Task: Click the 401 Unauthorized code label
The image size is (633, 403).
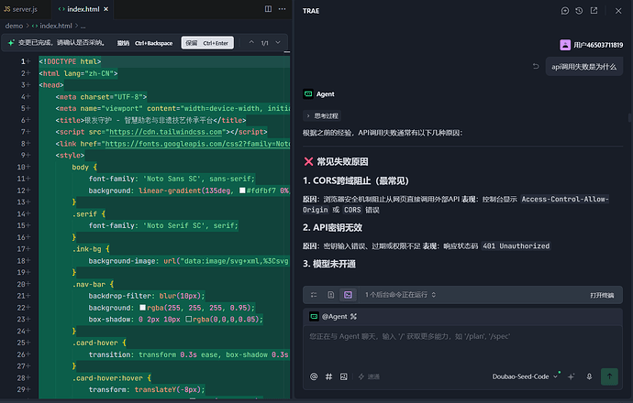Action: (516, 245)
